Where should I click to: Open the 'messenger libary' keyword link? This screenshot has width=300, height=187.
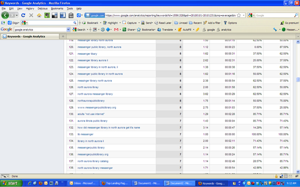[x=87, y=54]
